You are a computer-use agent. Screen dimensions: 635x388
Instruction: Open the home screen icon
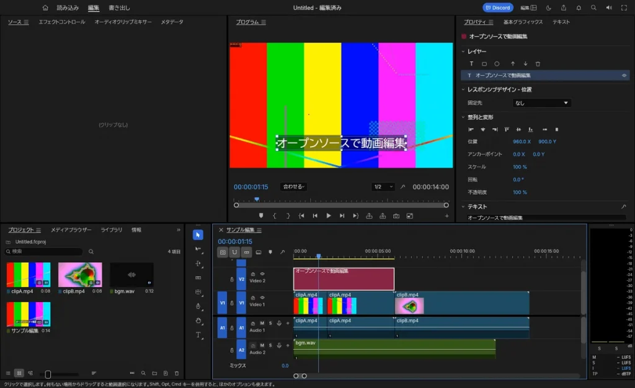click(45, 7)
